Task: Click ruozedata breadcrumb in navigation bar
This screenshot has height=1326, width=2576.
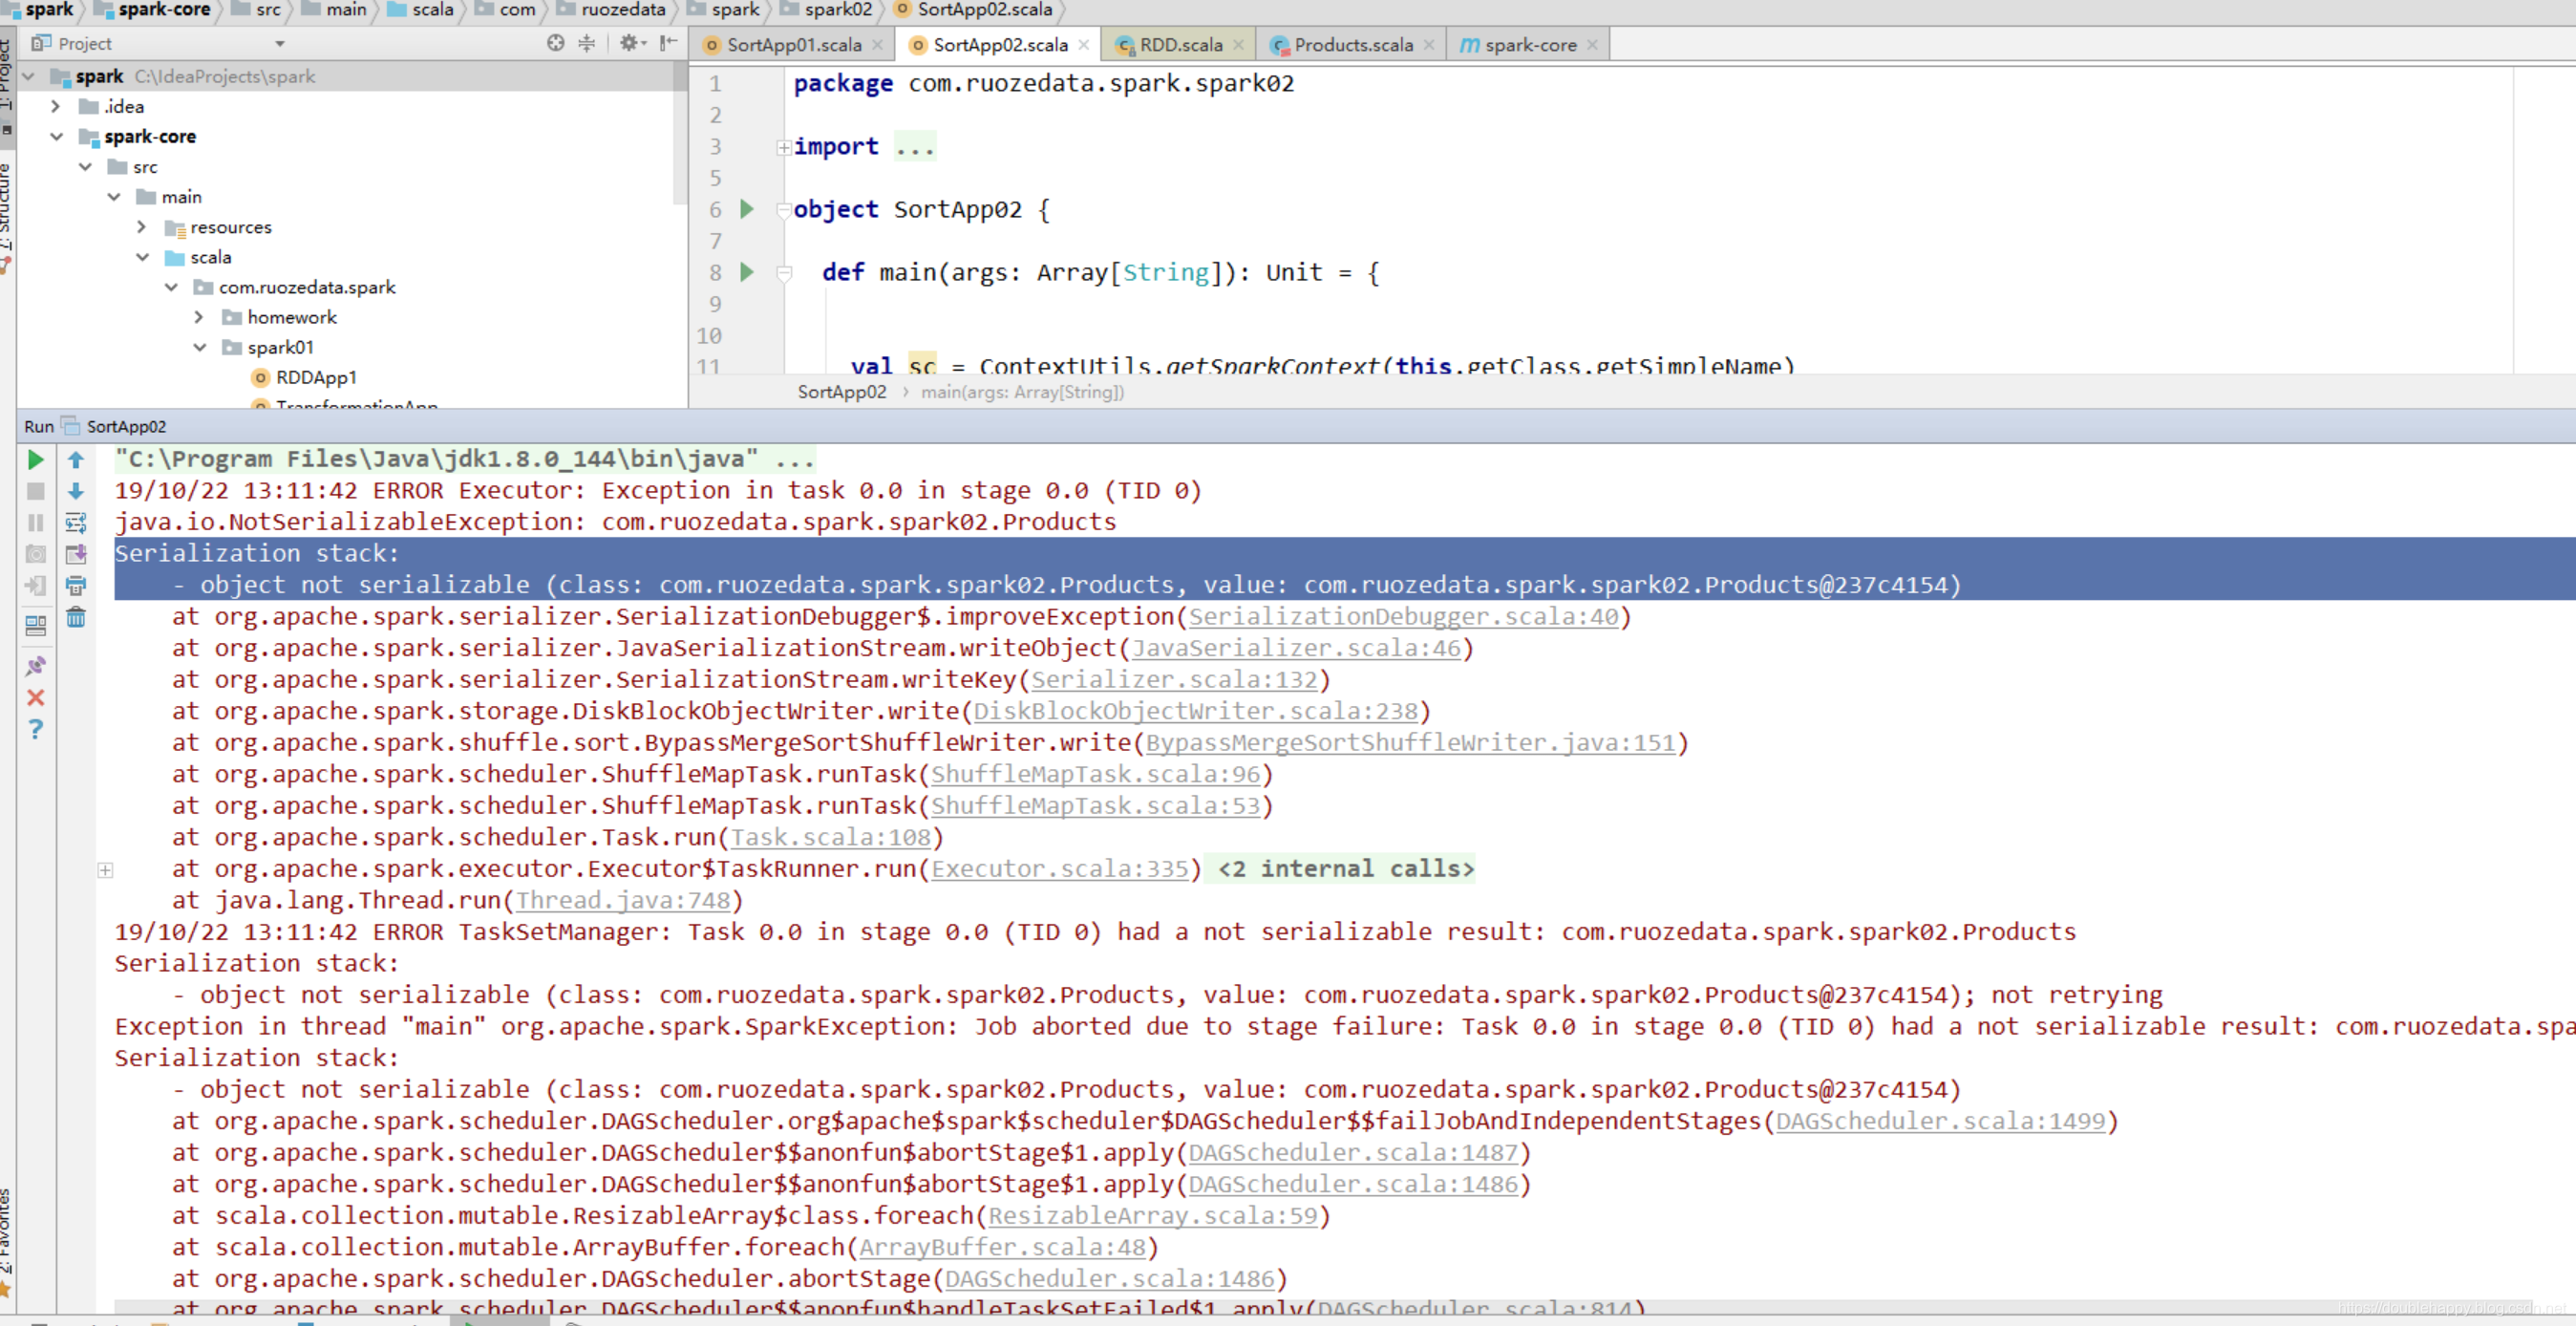Action: [612, 10]
